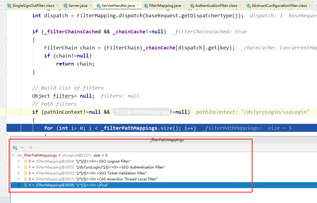Collapse the _filterPathMappings root node
Screen dimensions: 317x203
pyautogui.click(x=13, y=155)
